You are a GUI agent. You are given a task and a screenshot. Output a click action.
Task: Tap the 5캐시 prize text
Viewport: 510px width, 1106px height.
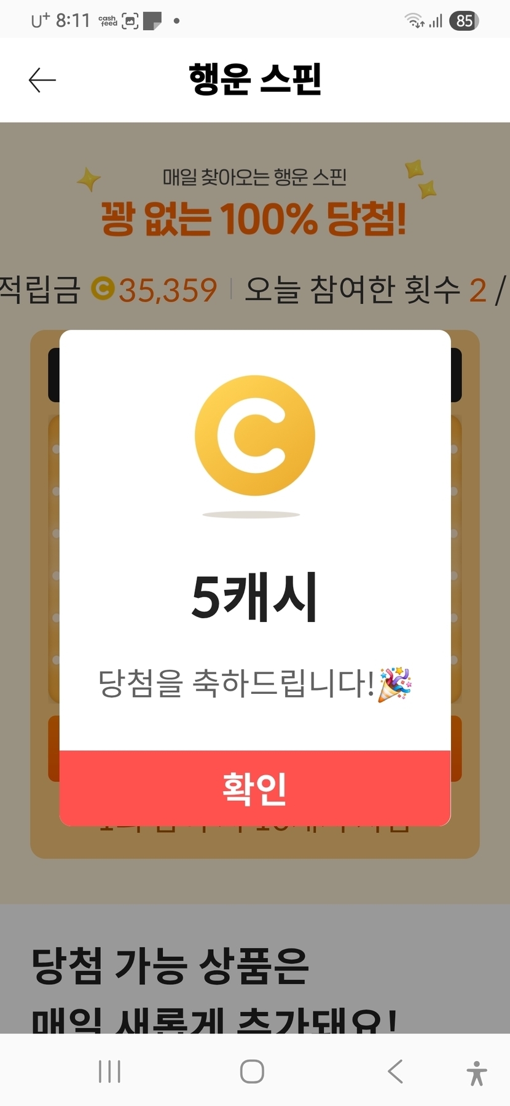[x=254, y=597]
